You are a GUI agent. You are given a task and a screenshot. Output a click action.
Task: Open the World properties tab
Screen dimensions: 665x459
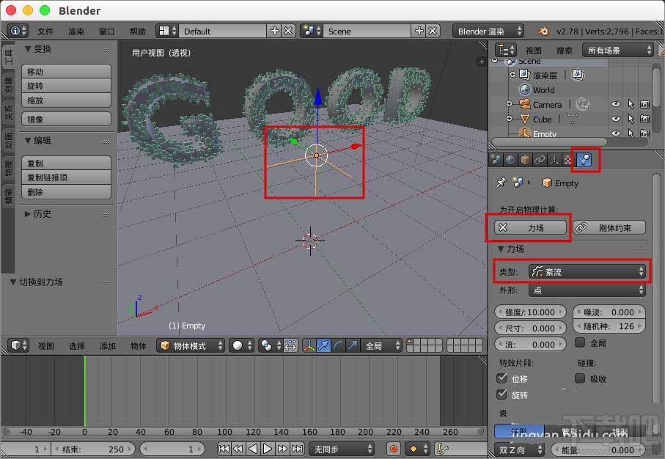(x=509, y=159)
